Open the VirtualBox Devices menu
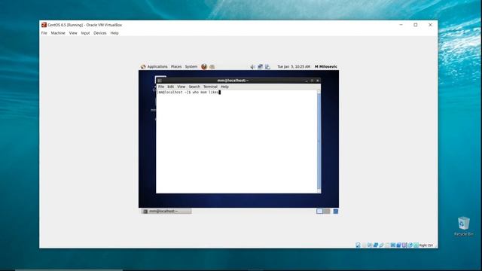The image size is (482, 271). 100,33
